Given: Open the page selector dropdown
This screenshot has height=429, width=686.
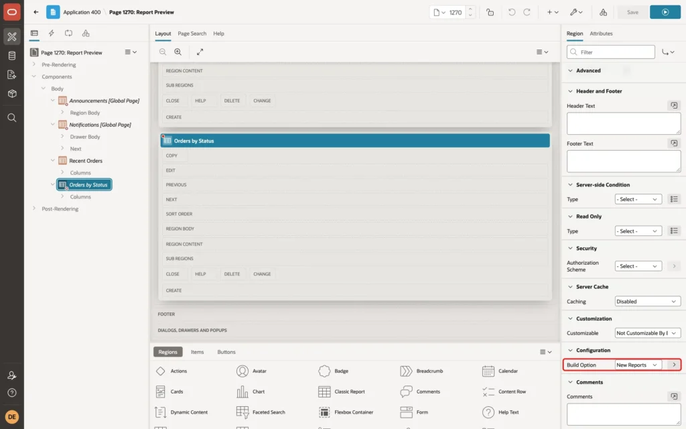Looking at the screenshot, I should coord(439,12).
